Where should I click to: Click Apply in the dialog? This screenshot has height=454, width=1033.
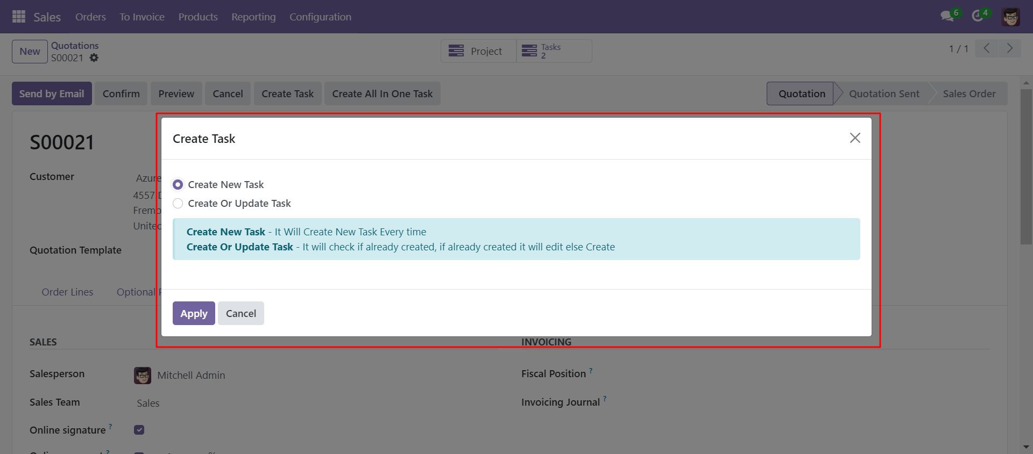(x=194, y=313)
